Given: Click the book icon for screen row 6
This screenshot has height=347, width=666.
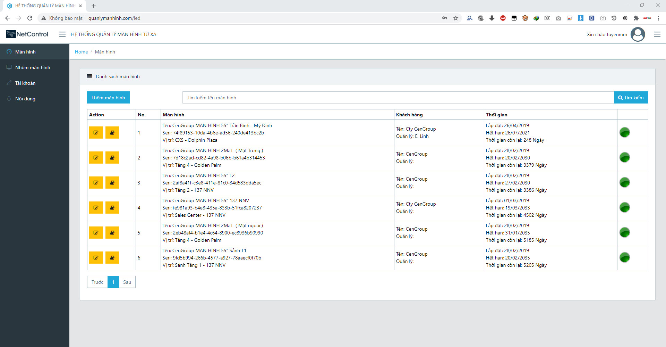Looking at the screenshot, I should pos(112,258).
